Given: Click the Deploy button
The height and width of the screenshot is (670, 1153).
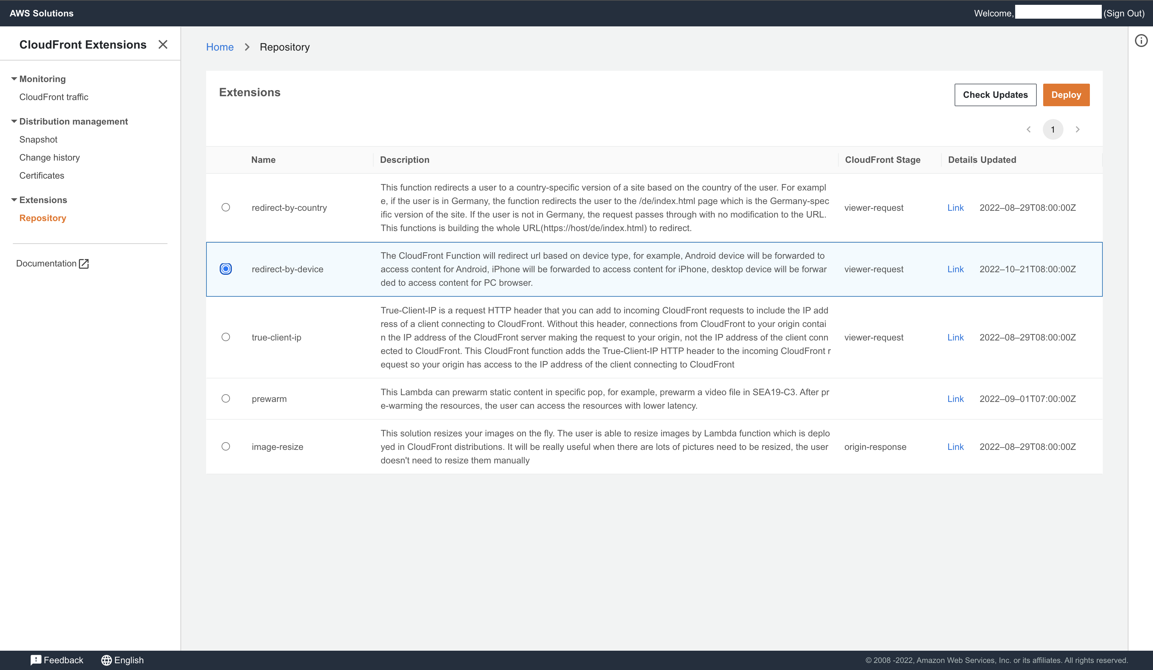Looking at the screenshot, I should [x=1066, y=95].
